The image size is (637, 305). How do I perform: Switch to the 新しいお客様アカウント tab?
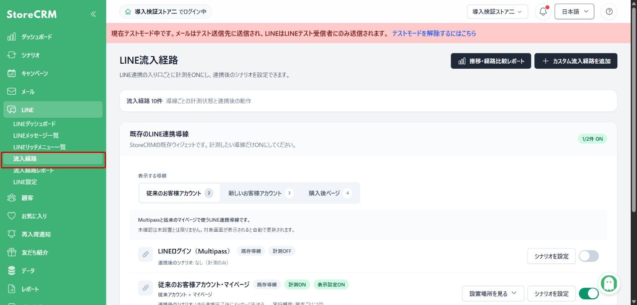coord(260,193)
